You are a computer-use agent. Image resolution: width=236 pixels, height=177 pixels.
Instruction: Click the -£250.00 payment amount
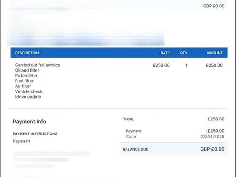point(215,131)
